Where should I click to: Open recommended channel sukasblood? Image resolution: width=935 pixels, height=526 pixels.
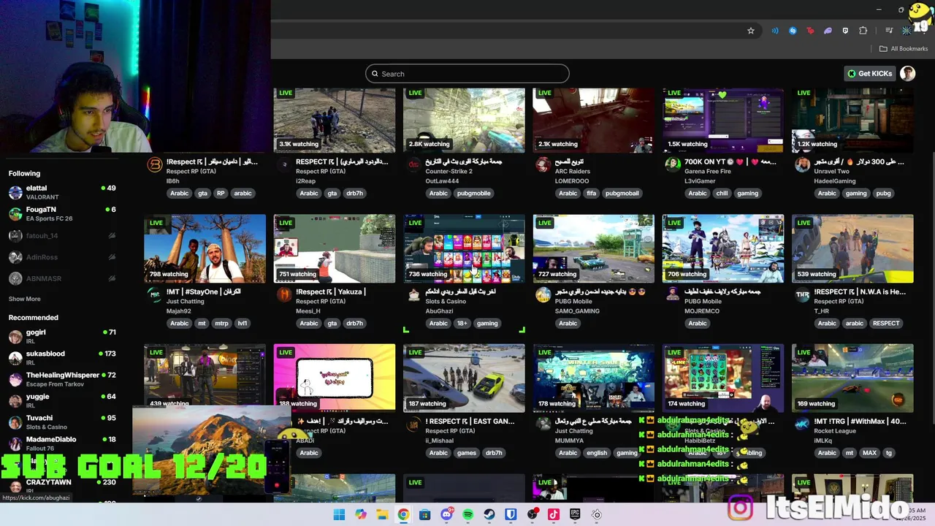[61, 358]
